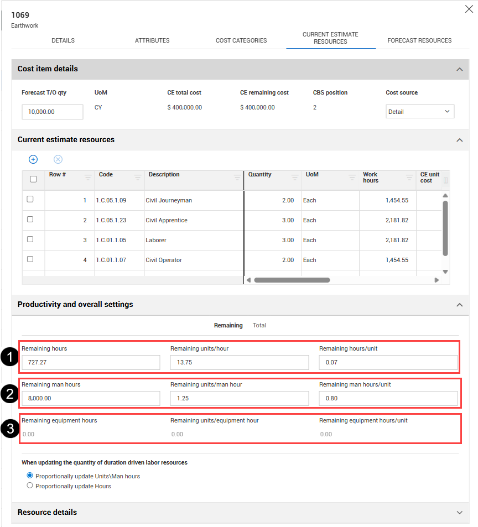Open the Description column filter icon
Viewport: 478px width, 527px height.
tap(237, 177)
